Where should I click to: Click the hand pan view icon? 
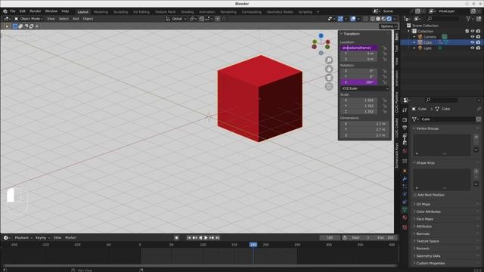click(x=329, y=69)
